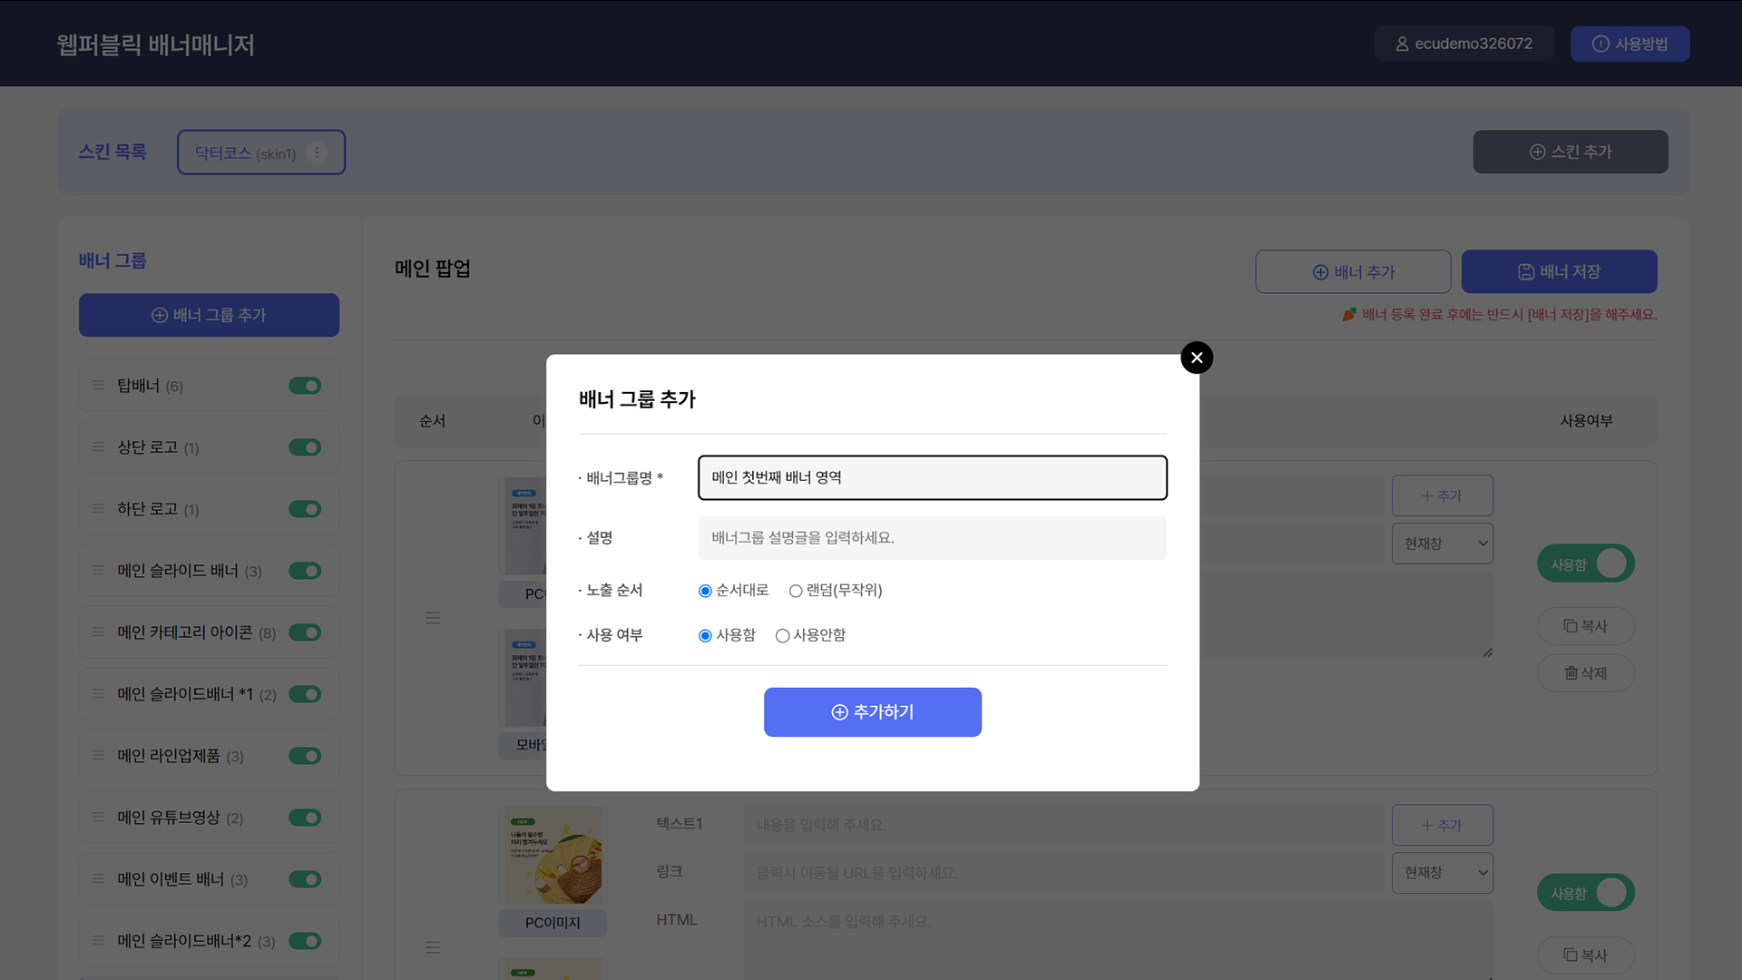1742x980 pixels.
Task: Open the ecudemo326072 user account
Action: [x=1463, y=44]
